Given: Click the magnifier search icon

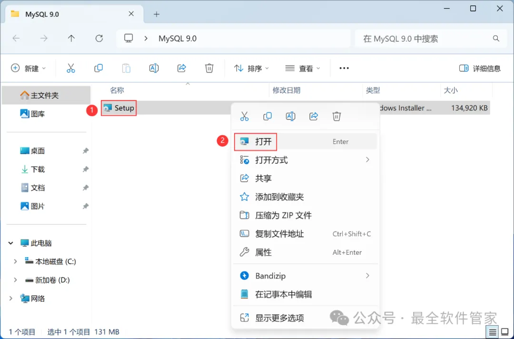Looking at the screenshot, I should (496, 39).
